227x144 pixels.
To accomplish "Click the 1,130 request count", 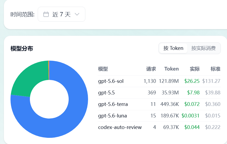I will [150, 81].
